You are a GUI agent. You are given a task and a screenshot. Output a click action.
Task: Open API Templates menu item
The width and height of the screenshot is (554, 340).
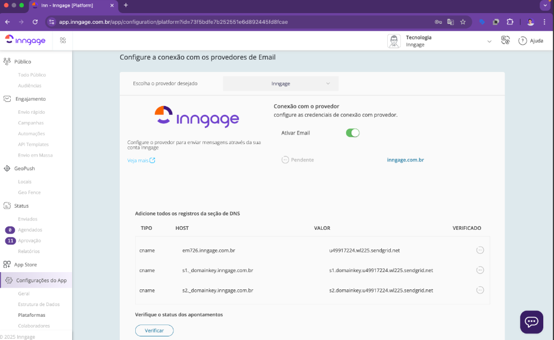tap(33, 145)
